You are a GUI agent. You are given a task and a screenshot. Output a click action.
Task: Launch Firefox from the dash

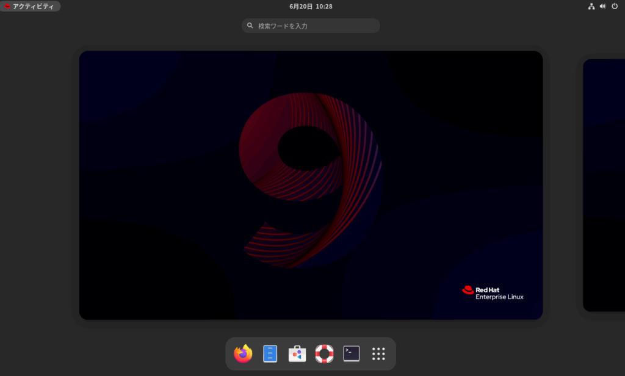click(243, 353)
